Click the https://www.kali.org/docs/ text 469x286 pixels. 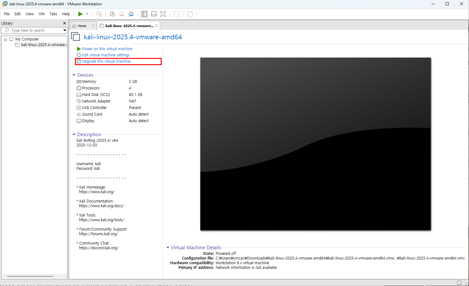tap(101, 206)
